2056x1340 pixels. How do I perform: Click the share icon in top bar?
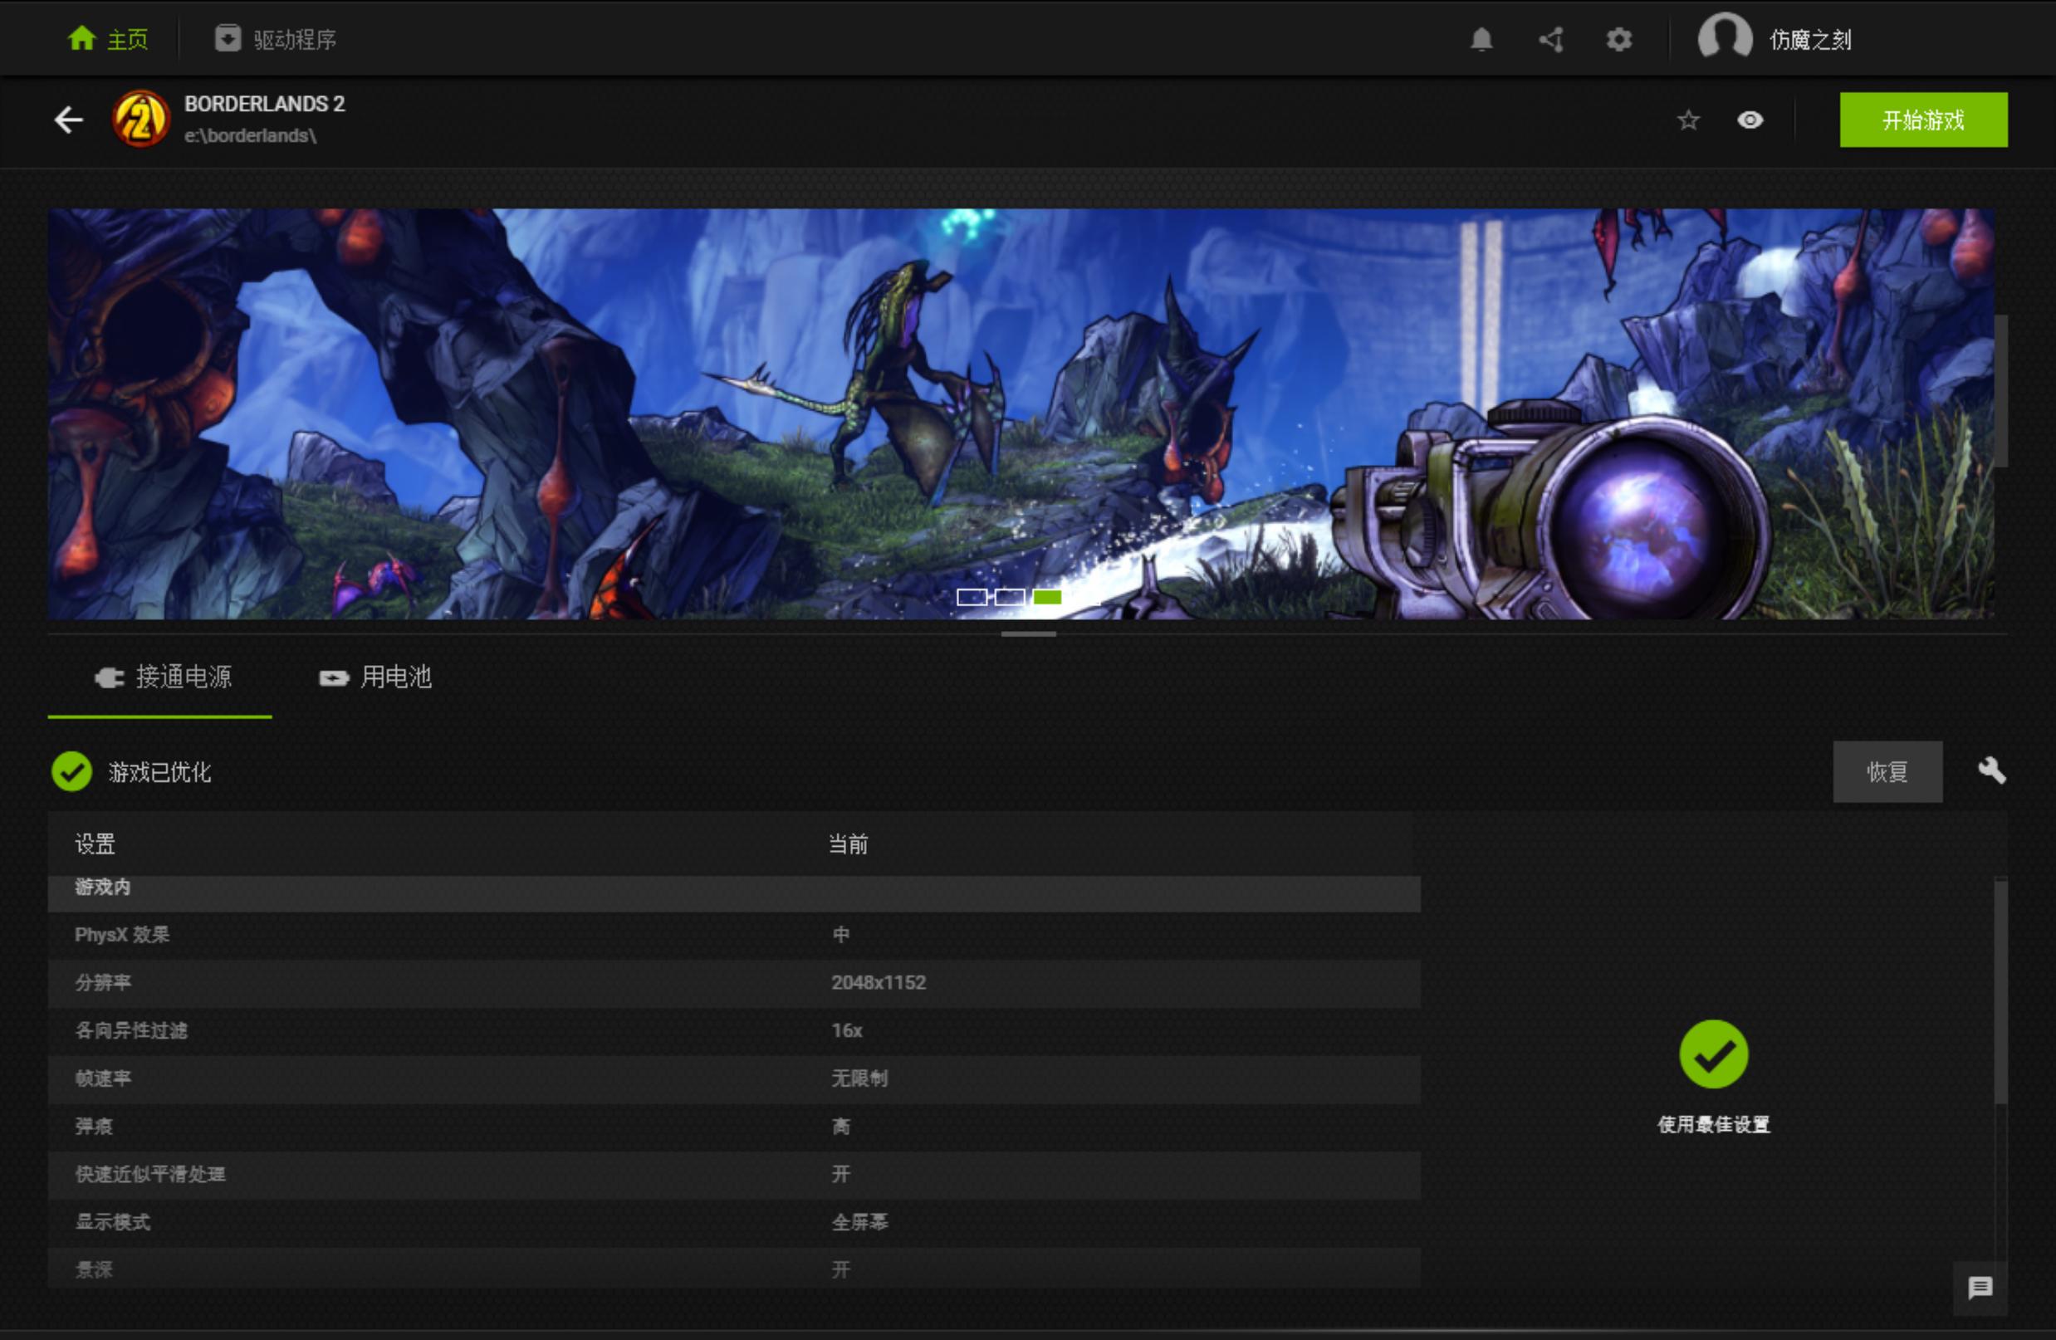coord(1550,40)
